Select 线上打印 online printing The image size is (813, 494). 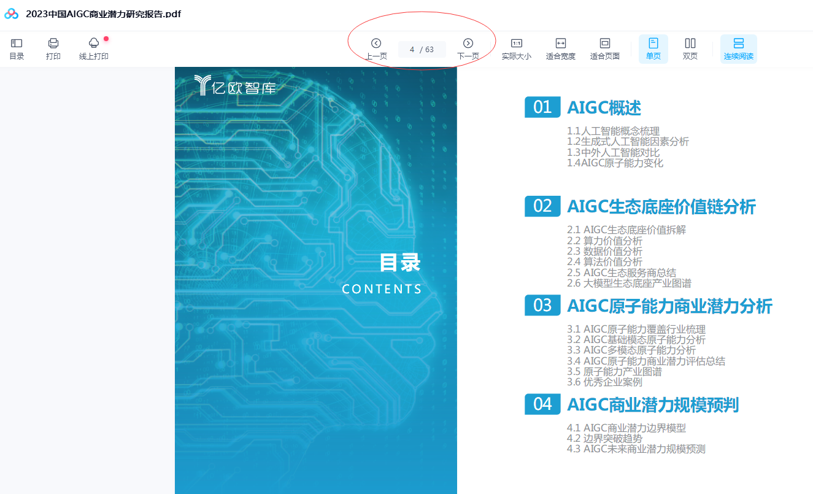click(x=93, y=48)
